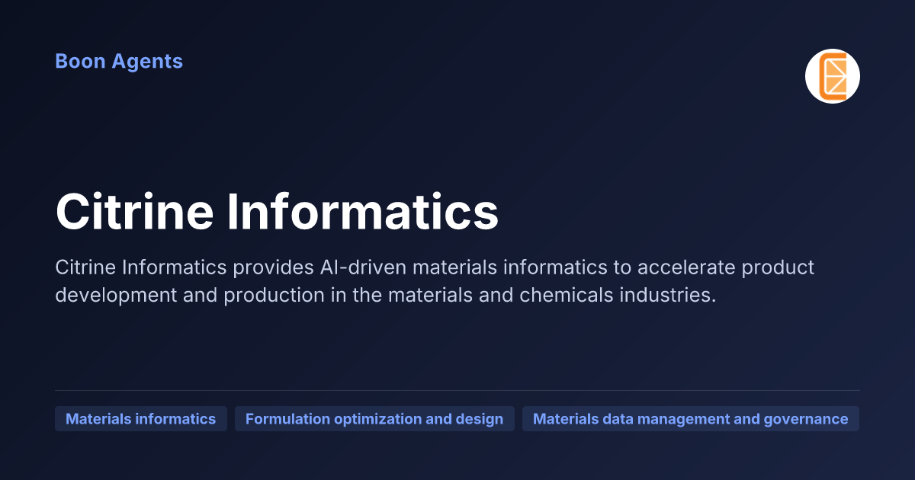
Task: Click the orange Citrine Informatics logo
Action: (832, 76)
